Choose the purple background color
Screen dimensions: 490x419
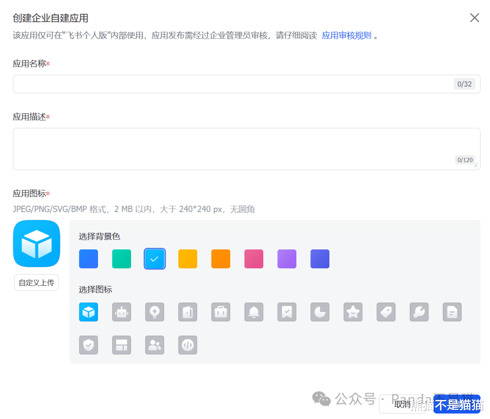287,259
